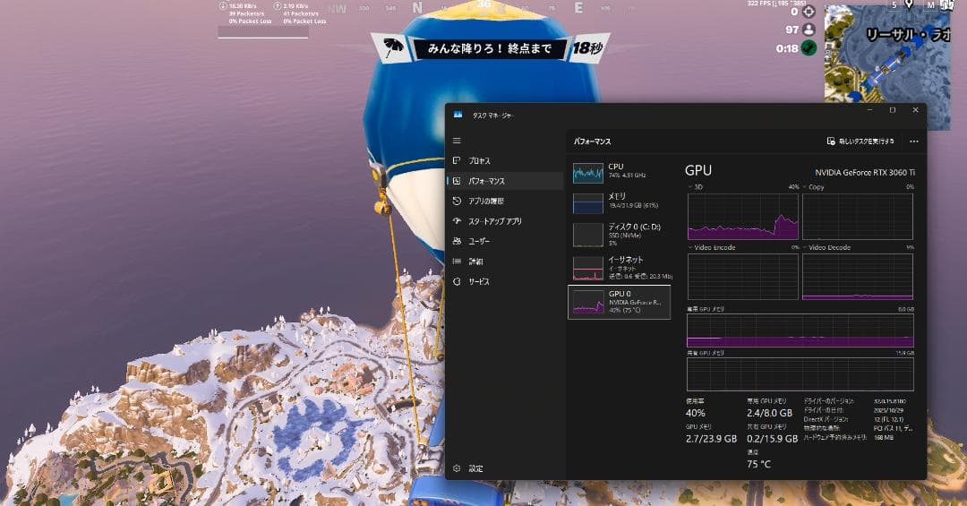Open the Video Encode engine dropdown
The height and width of the screenshot is (506, 967).
tap(712, 247)
